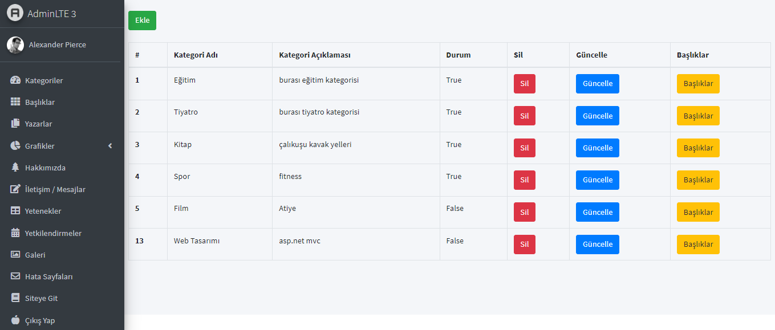This screenshot has height=330, width=775.
Task: Select the Yetenekler menu item
Action: click(x=62, y=211)
